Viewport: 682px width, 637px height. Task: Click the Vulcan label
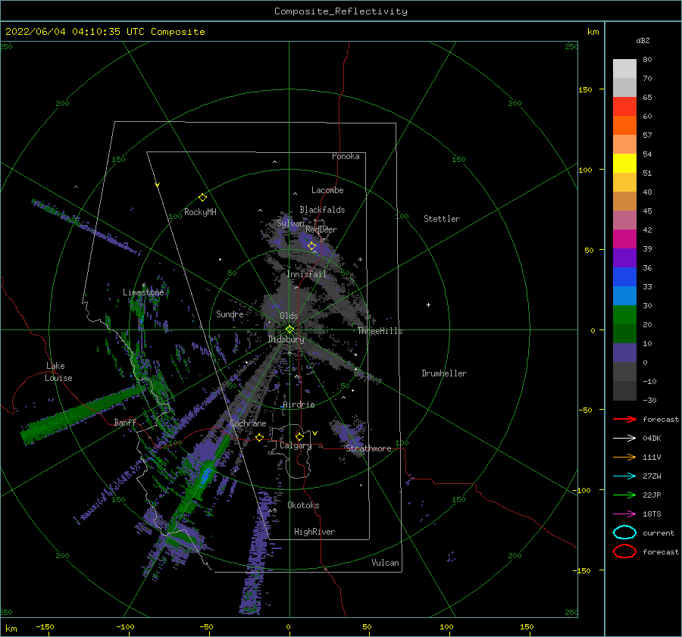[x=385, y=563]
